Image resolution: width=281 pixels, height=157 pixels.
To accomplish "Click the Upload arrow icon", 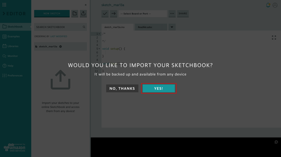I will [113, 13].
